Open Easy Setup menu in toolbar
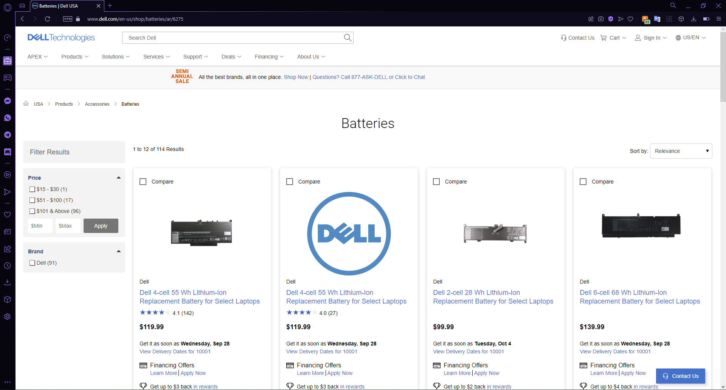This screenshot has height=390, width=726. point(719,19)
